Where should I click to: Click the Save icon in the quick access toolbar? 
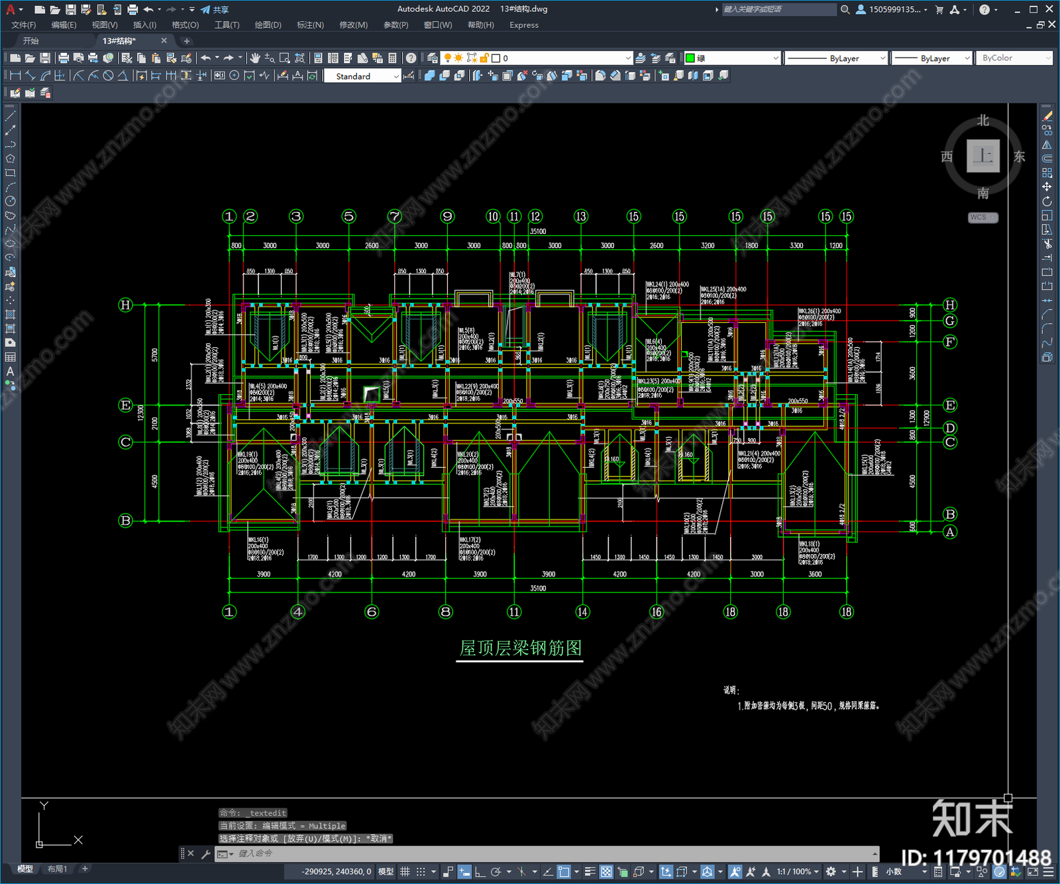click(70, 9)
